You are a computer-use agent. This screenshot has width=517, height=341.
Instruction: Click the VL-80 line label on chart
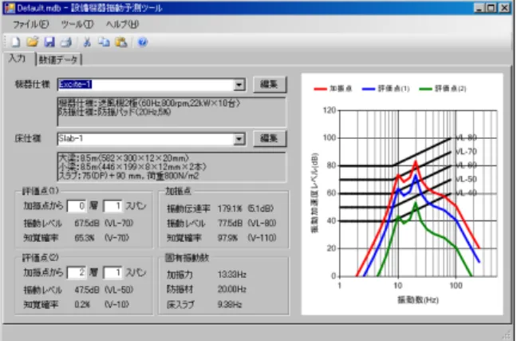click(x=466, y=137)
